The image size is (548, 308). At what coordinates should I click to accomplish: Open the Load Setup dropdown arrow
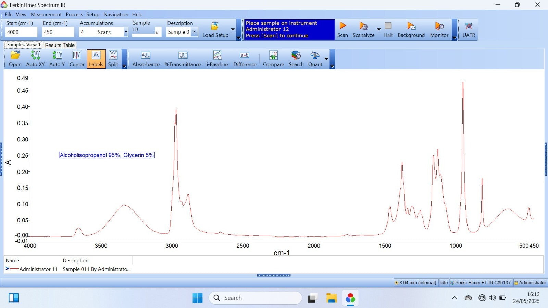(233, 29)
